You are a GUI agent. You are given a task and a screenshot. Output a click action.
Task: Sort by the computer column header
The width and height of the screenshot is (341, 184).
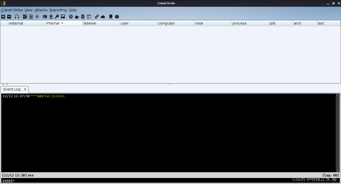175,23
